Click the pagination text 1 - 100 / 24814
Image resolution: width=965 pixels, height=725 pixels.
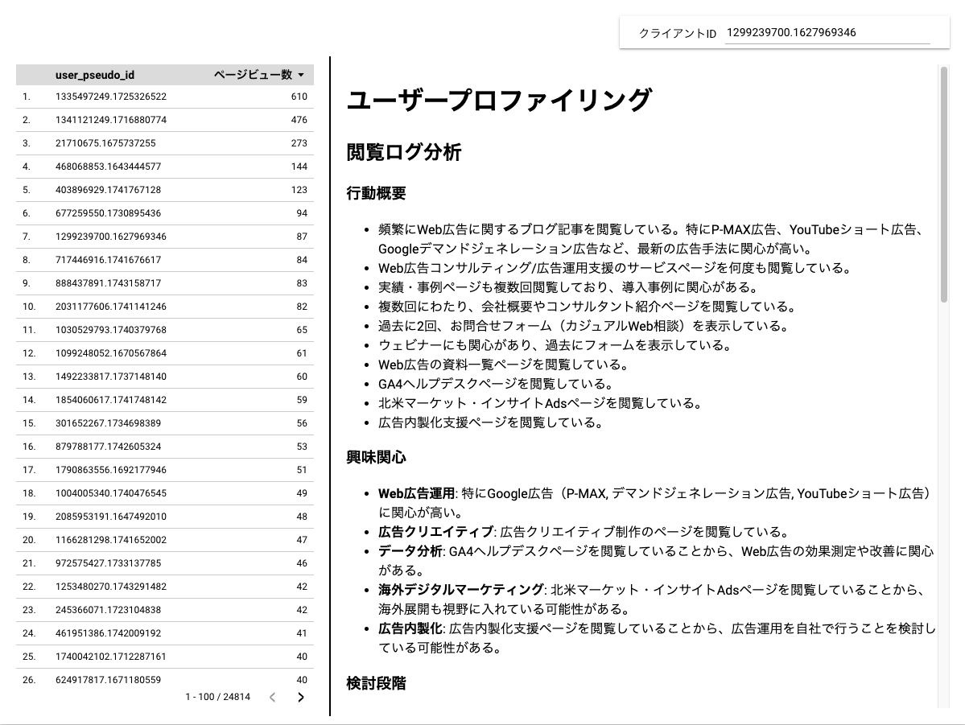click(217, 697)
